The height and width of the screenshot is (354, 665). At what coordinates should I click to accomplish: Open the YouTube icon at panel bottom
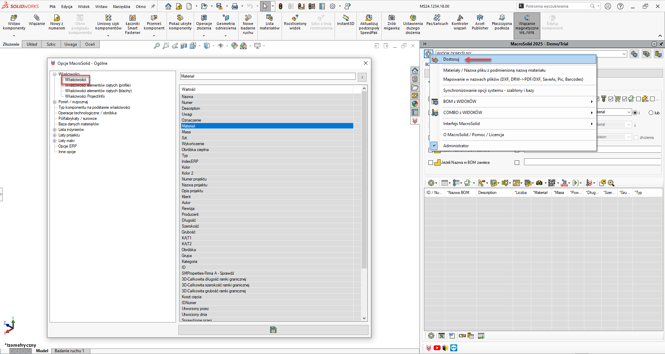coord(437,348)
